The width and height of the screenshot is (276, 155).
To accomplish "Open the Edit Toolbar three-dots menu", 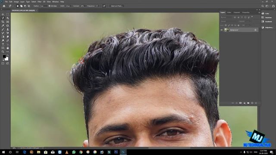I will [8, 52].
